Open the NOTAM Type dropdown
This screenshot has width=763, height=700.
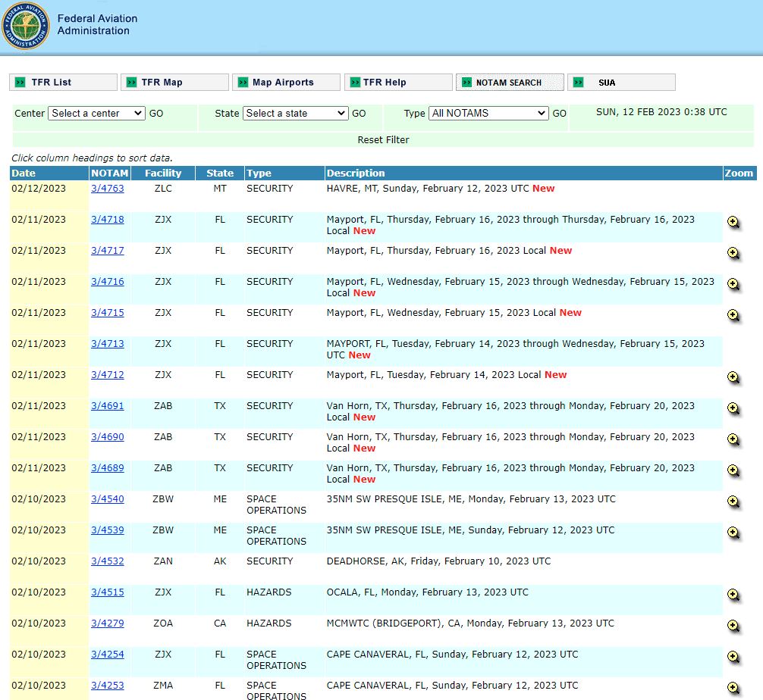[488, 114]
